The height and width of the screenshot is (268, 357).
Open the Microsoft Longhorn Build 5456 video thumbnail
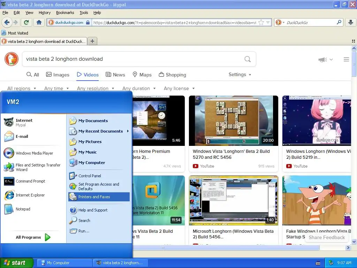click(x=233, y=200)
